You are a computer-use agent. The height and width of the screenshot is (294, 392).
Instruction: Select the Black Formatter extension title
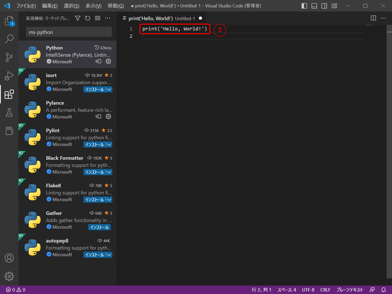click(65, 158)
